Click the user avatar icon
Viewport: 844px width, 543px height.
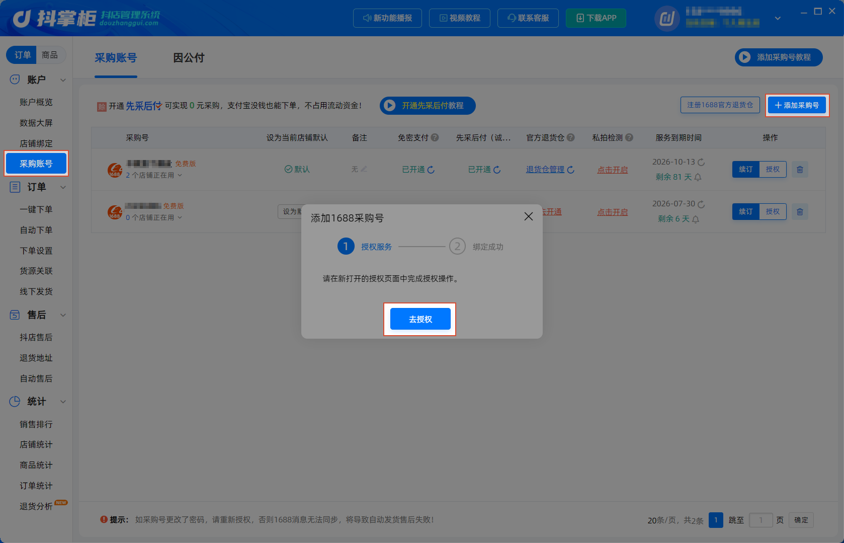(667, 19)
